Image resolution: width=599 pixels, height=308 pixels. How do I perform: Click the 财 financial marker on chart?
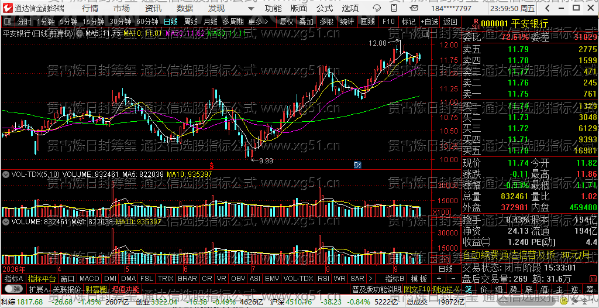coord(357,165)
